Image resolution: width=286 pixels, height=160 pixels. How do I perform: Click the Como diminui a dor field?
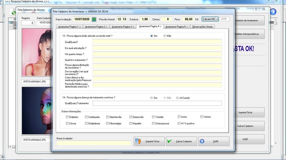coord(157,79)
